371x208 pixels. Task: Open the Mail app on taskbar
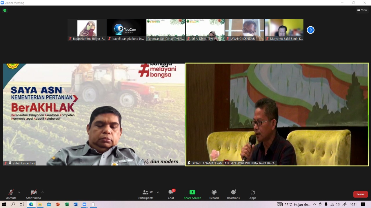click(x=49, y=204)
